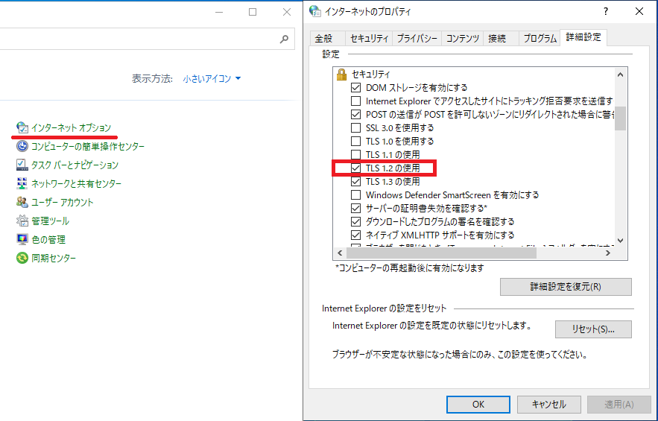Viewport: 658px width, 421px height.
Task: Click the Network and Sharing Center icon
Action: point(22,184)
